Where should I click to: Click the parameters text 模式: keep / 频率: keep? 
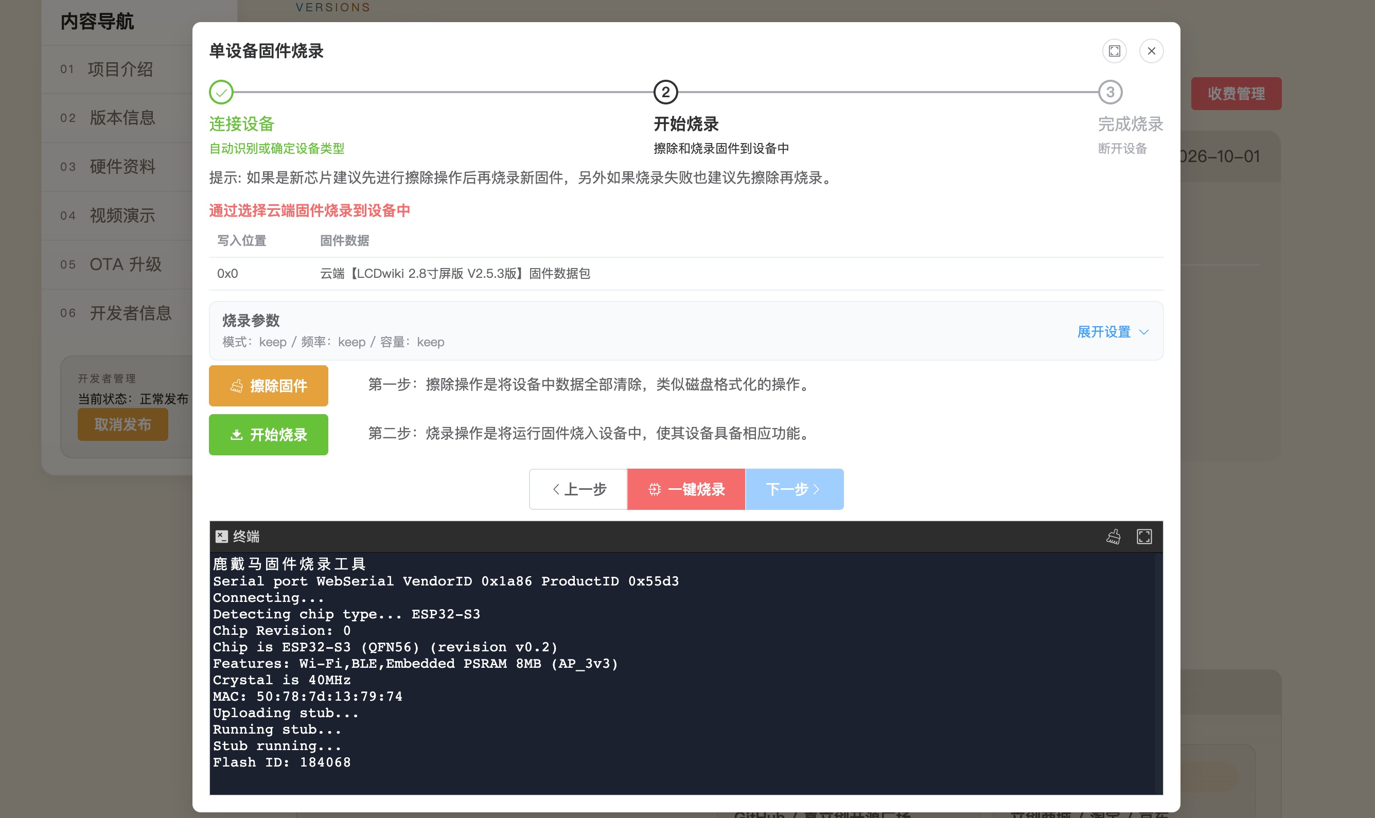coord(294,342)
